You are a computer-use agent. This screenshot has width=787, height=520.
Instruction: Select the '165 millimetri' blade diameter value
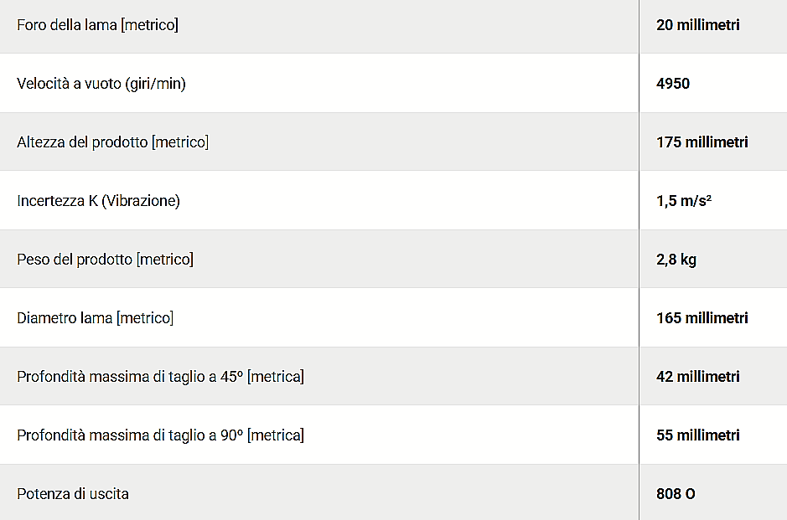click(702, 318)
